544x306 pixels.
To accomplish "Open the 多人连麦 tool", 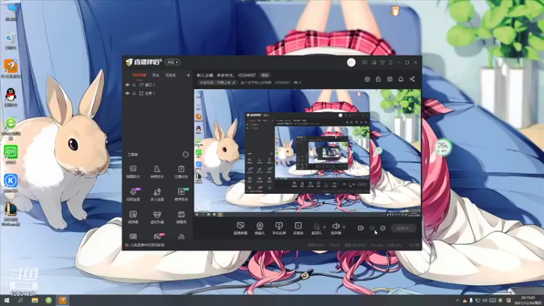I will point(157,194).
